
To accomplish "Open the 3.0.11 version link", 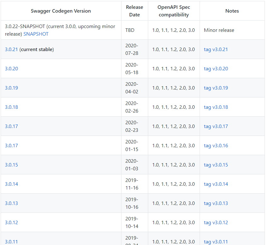I will tap(11, 242).
